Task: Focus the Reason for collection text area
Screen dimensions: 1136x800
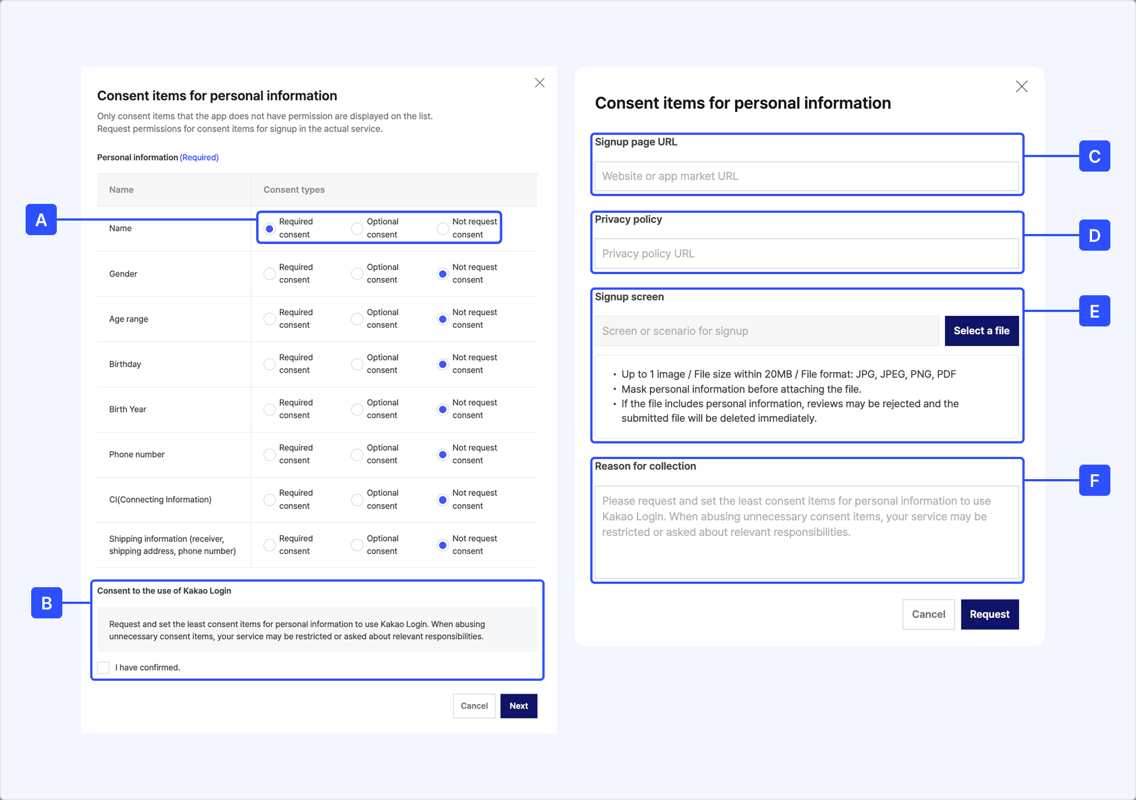Action: coord(806,532)
